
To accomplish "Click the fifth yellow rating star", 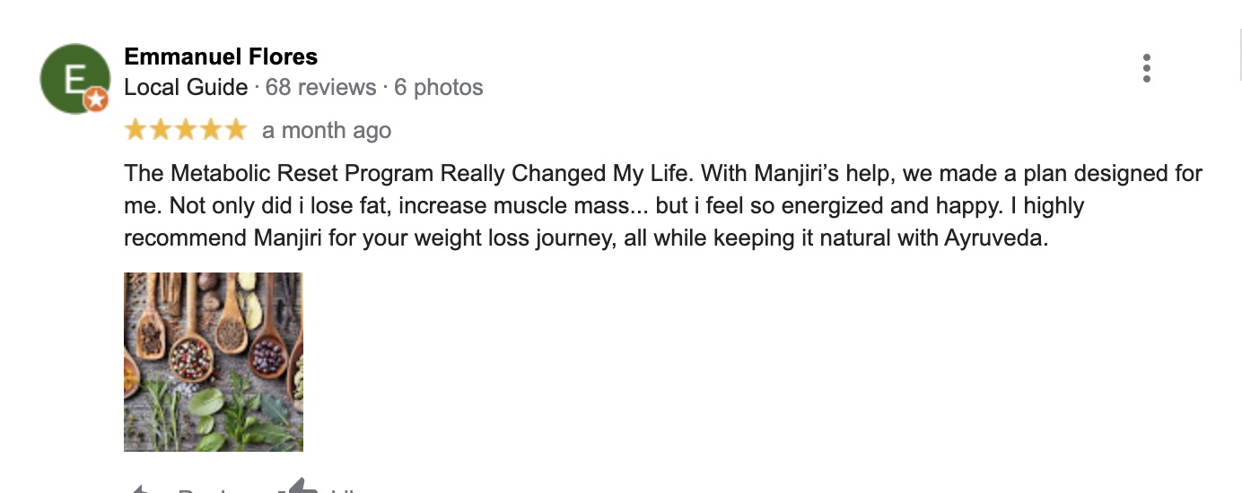I will pos(236,130).
